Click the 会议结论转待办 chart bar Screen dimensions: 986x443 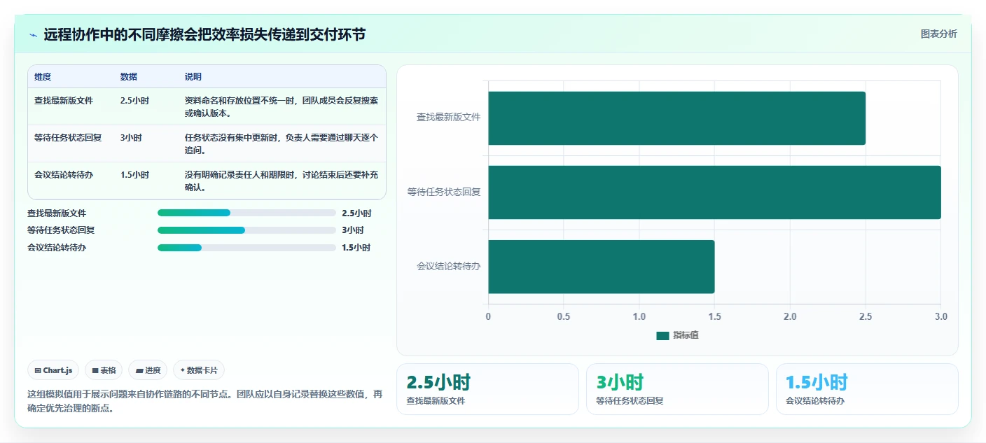click(x=601, y=267)
